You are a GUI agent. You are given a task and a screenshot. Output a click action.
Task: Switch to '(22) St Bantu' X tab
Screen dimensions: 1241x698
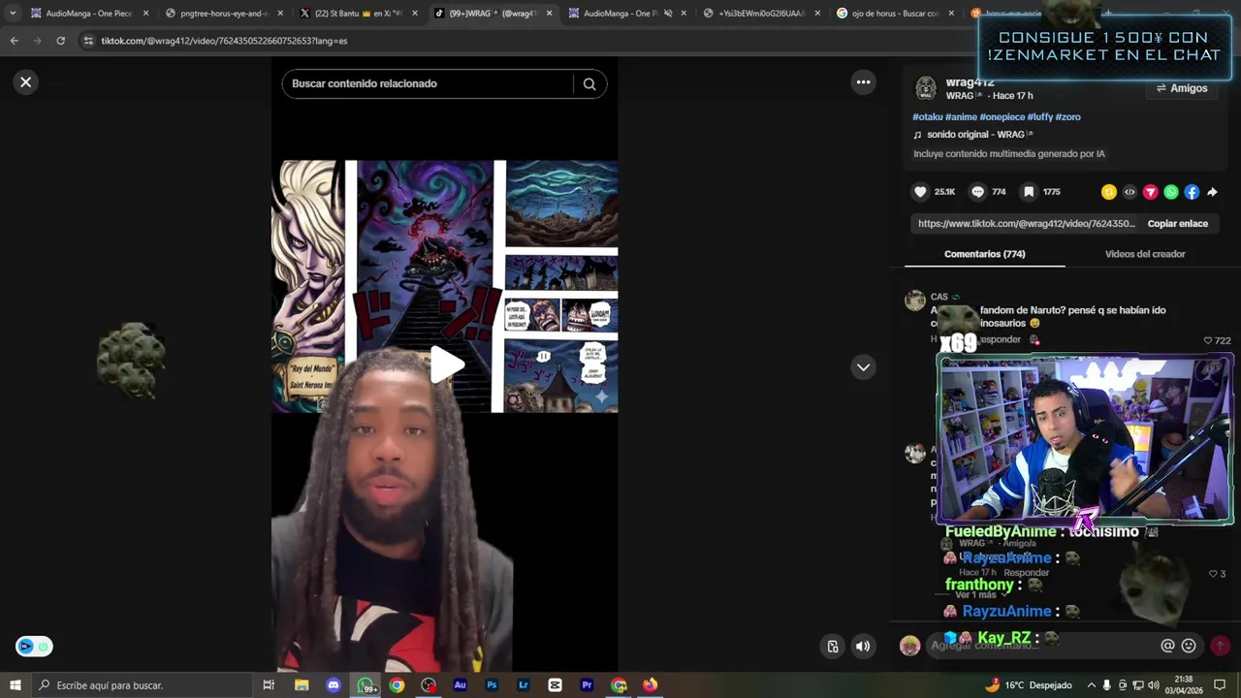(x=358, y=14)
